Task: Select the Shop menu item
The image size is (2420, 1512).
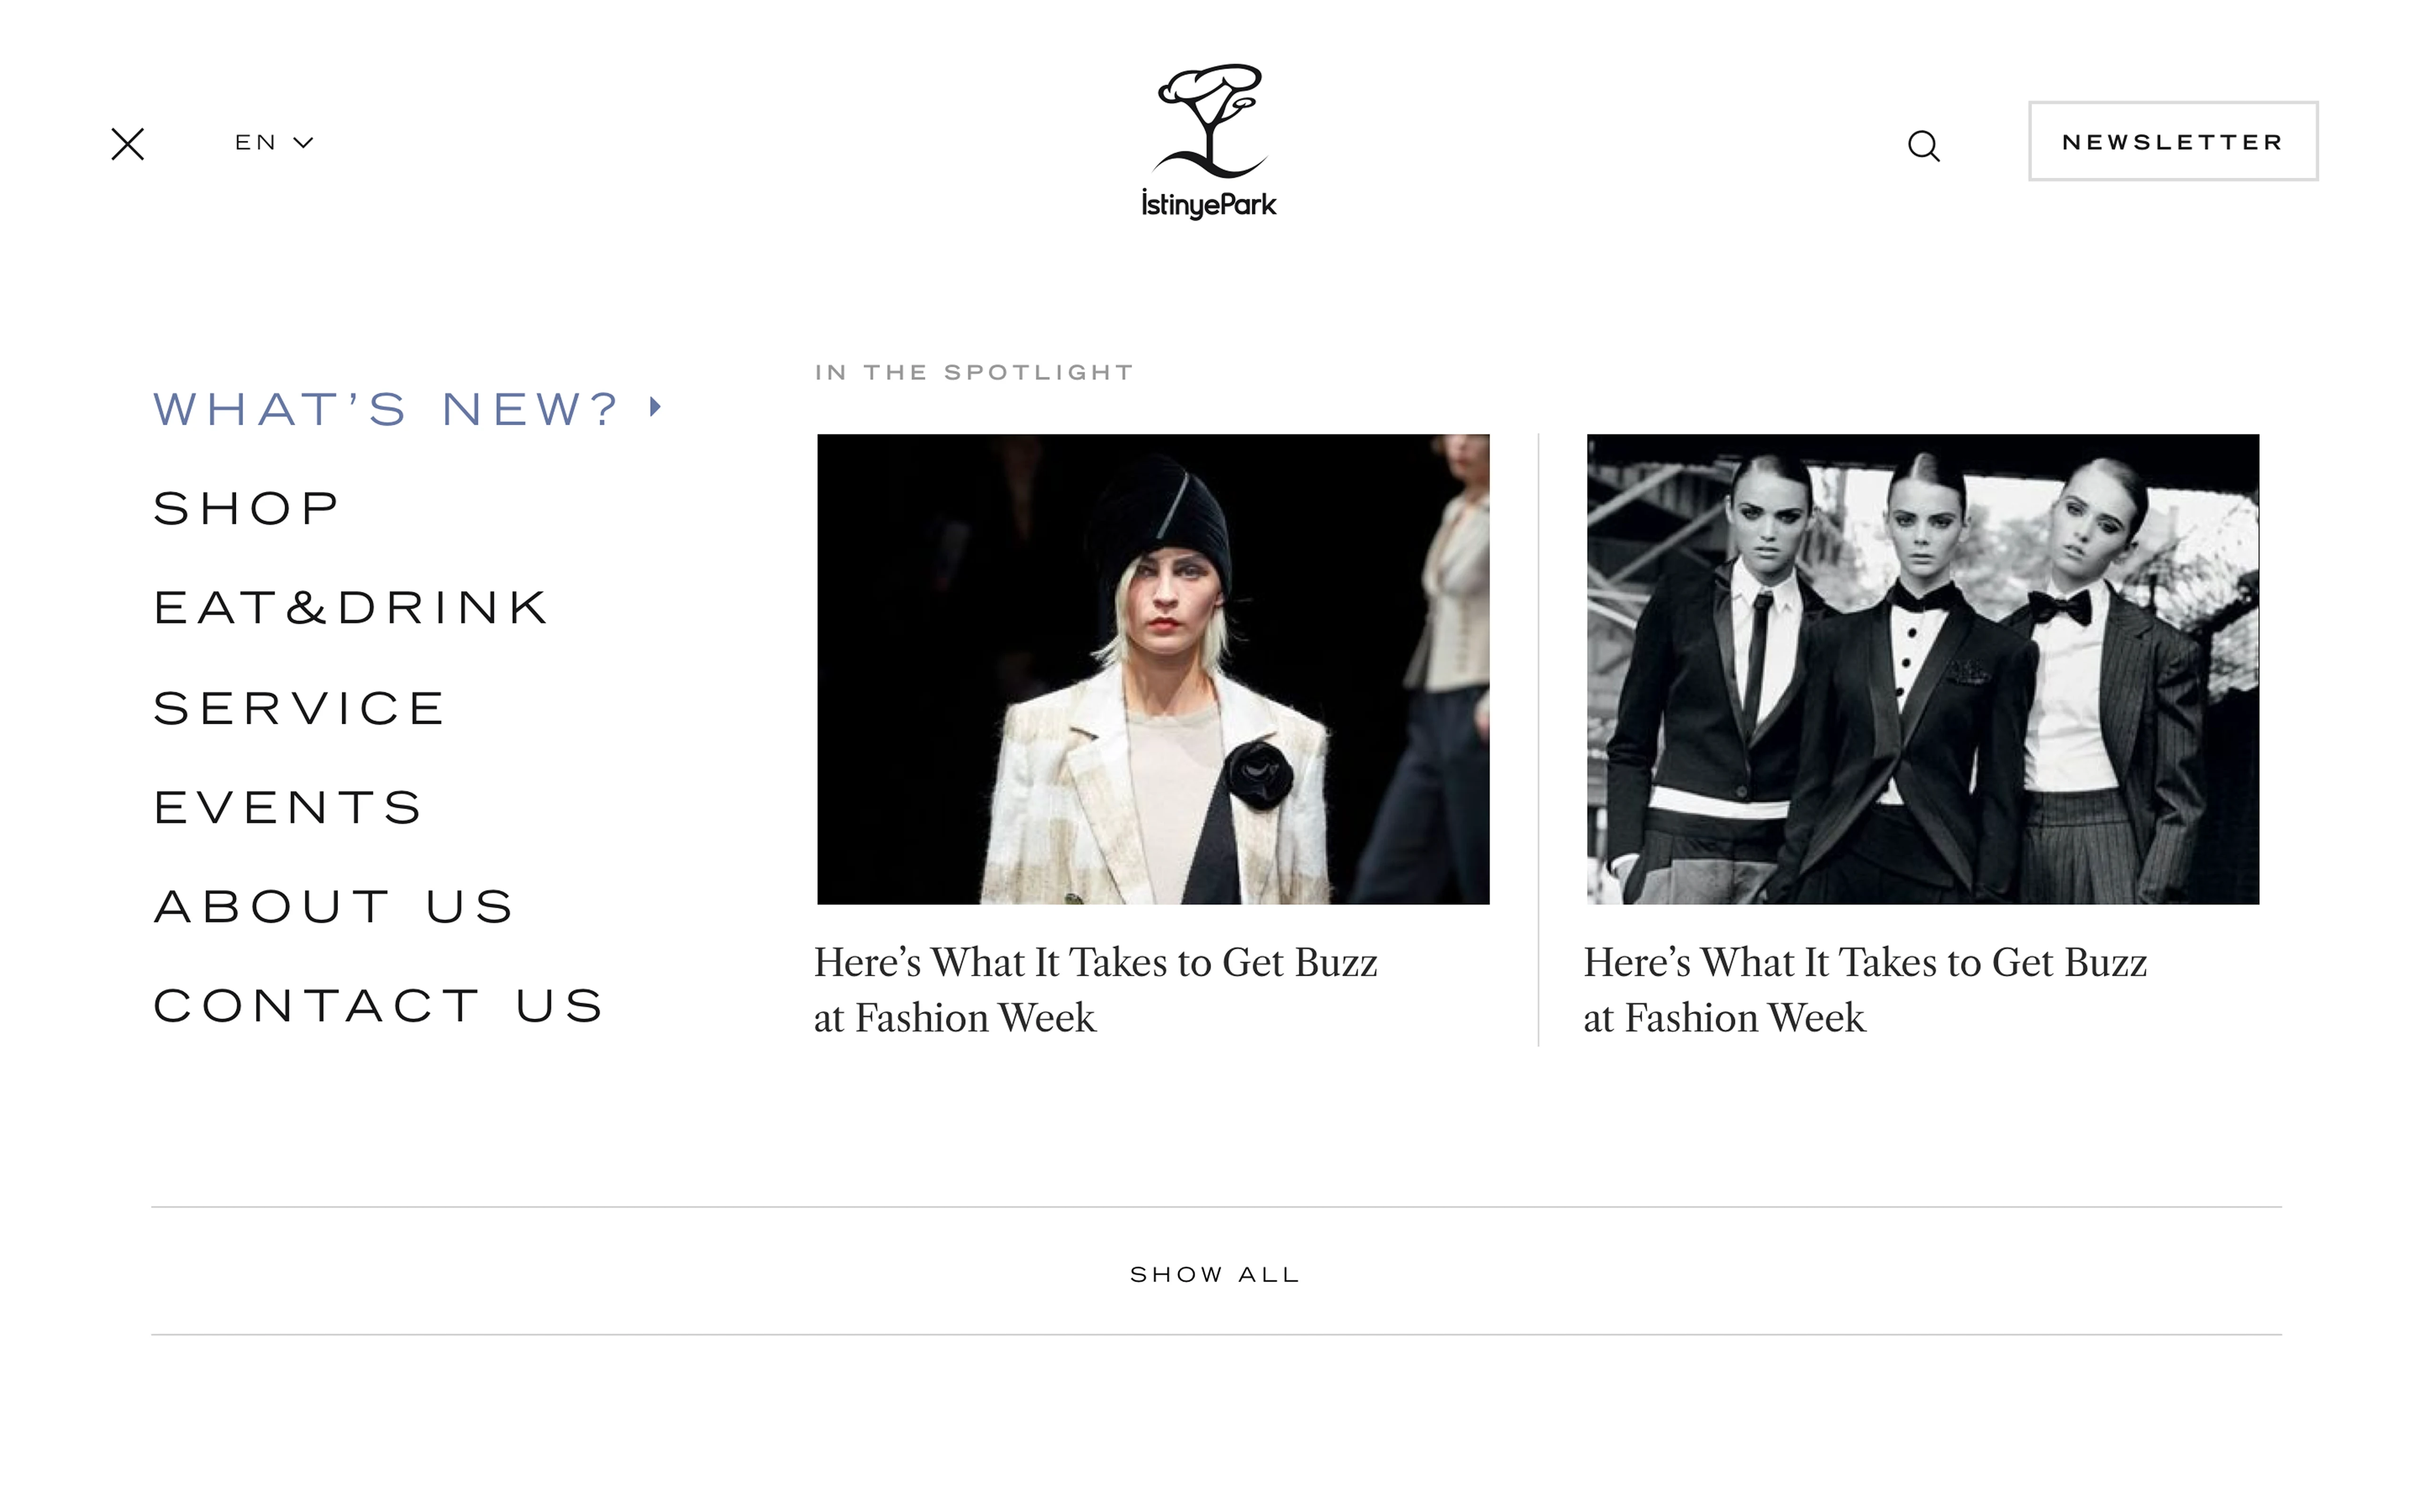Action: click(246, 508)
